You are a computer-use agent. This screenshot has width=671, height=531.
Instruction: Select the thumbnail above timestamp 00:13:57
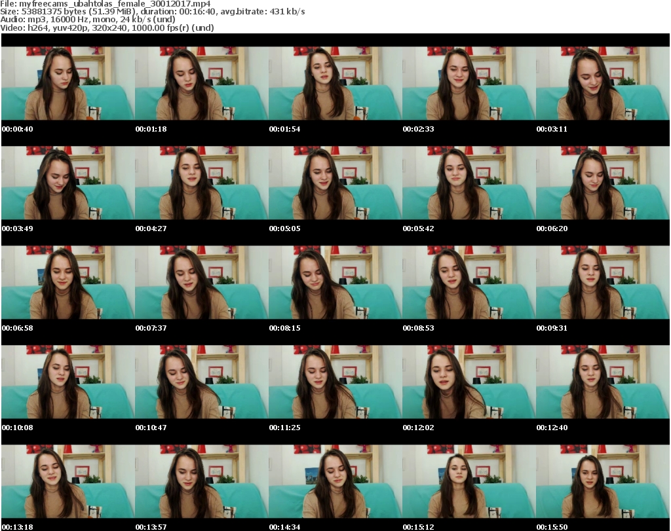coord(202,482)
